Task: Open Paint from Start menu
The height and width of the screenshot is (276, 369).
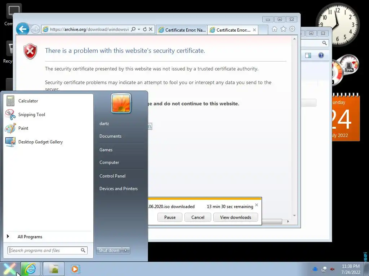Action: pyautogui.click(x=48, y=128)
